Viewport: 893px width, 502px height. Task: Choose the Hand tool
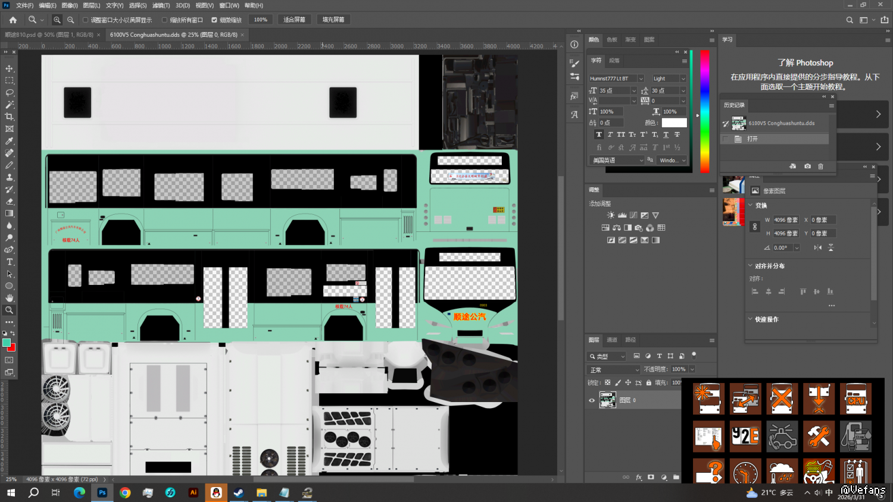[10, 298]
